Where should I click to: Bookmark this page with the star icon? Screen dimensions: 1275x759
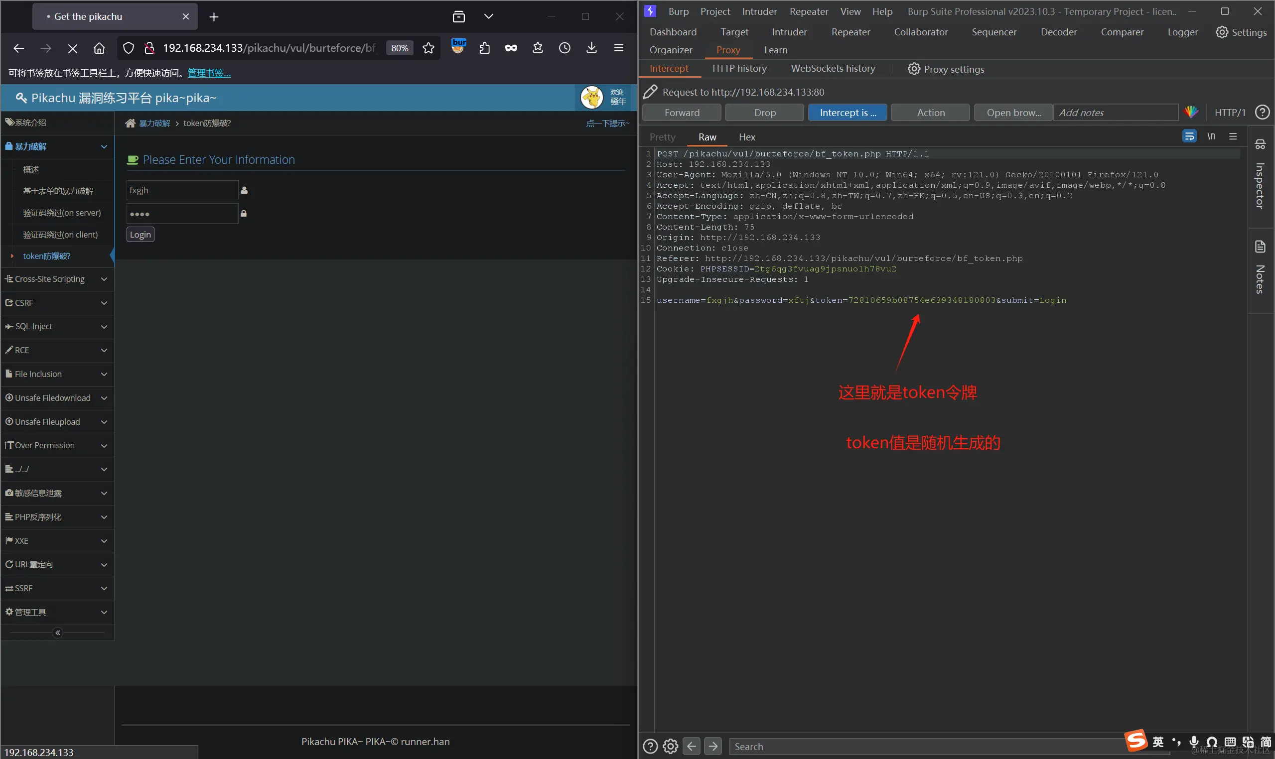429,48
